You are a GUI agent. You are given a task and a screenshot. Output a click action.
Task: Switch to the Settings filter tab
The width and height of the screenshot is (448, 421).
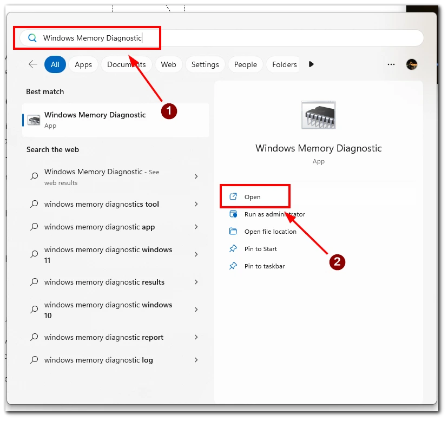pos(205,64)
